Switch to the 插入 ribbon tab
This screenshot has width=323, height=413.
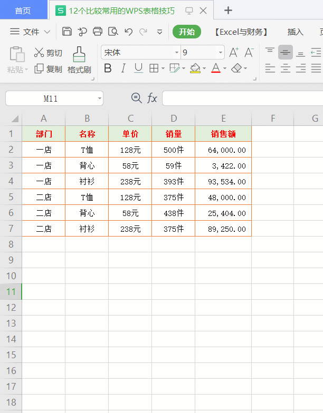(296, 32)
